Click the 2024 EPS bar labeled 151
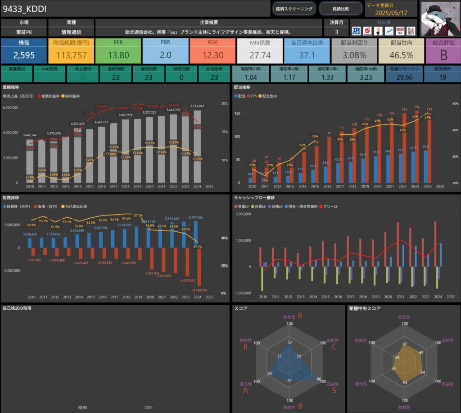Viewport: 461px width, 413px height. coord(429,148)
